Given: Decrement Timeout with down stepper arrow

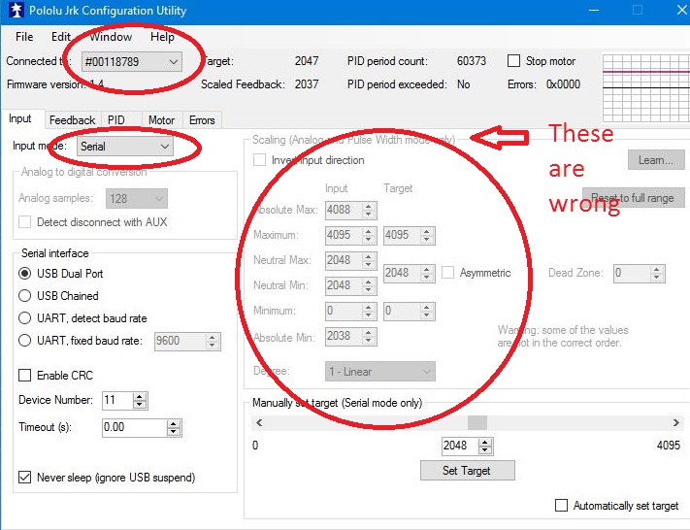Looking at the screenshot, I should click(174, 432).
